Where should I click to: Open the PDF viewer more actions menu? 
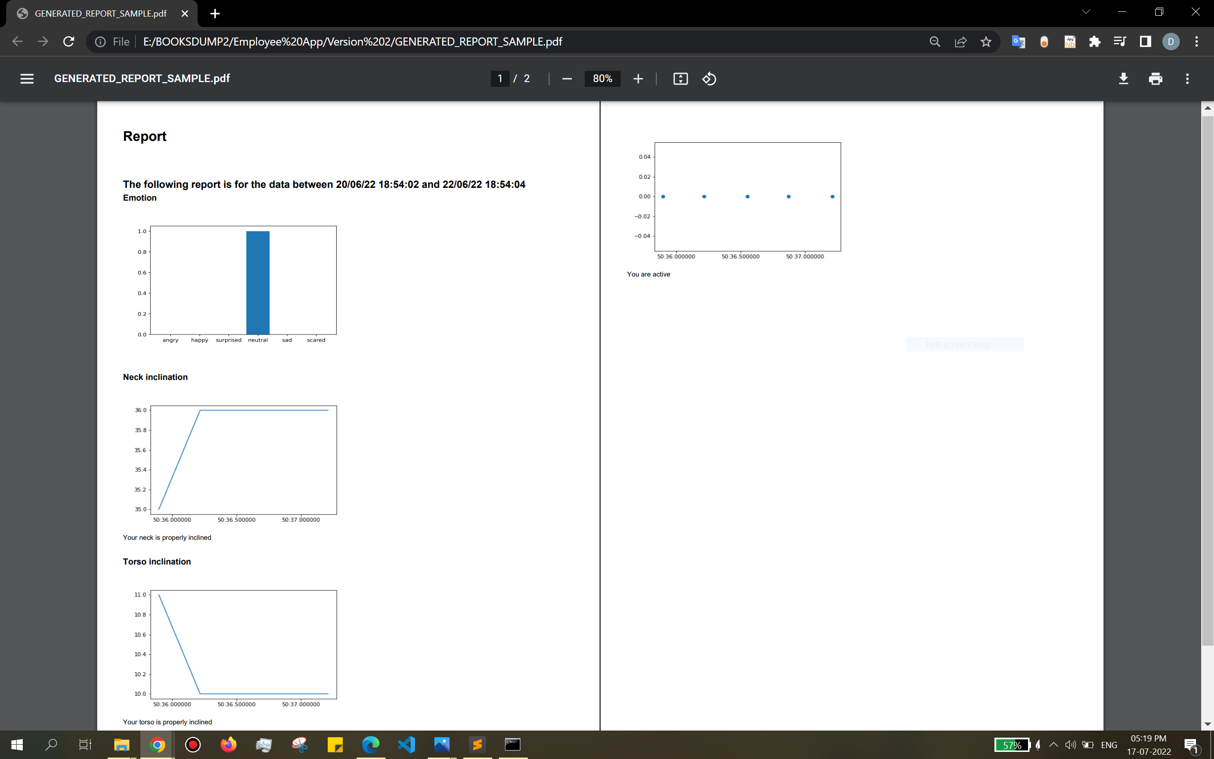point(1187,79)
